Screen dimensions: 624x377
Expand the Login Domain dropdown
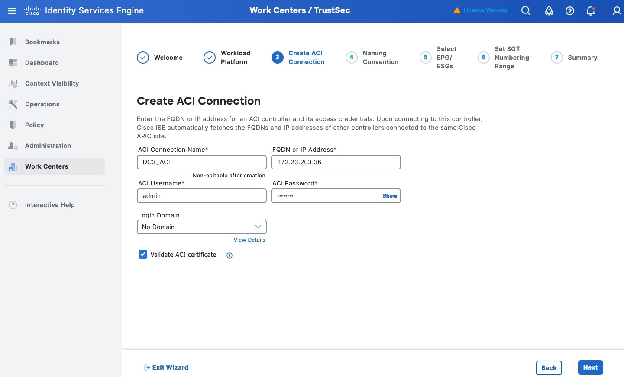point(202,227)
